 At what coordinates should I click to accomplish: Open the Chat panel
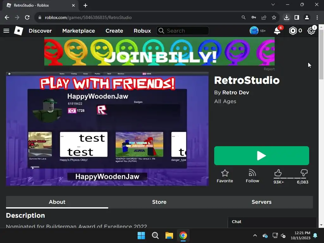tap(272, 222)
